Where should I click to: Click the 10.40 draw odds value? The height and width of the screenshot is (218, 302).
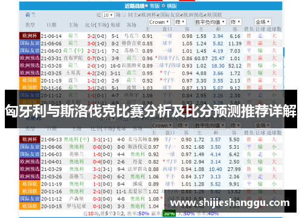tap(216, 169)
